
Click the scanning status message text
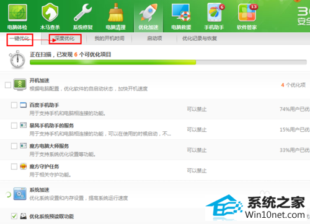pyautogui.click(x=71, y=54)
